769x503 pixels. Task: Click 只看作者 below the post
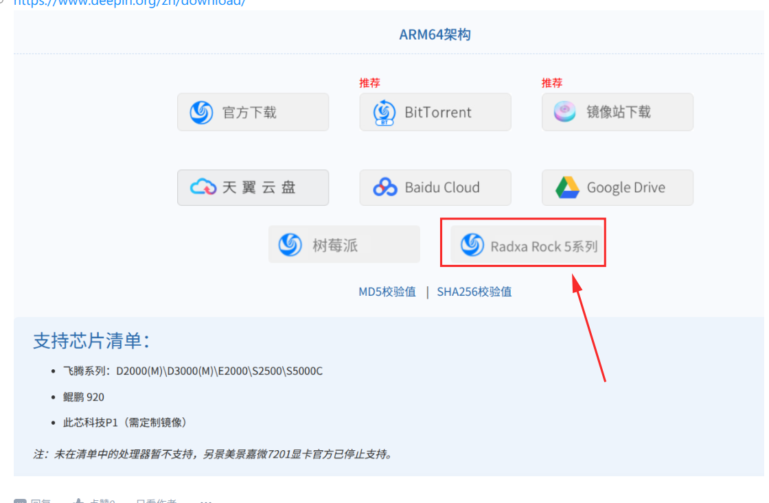(x=156, y=500)
